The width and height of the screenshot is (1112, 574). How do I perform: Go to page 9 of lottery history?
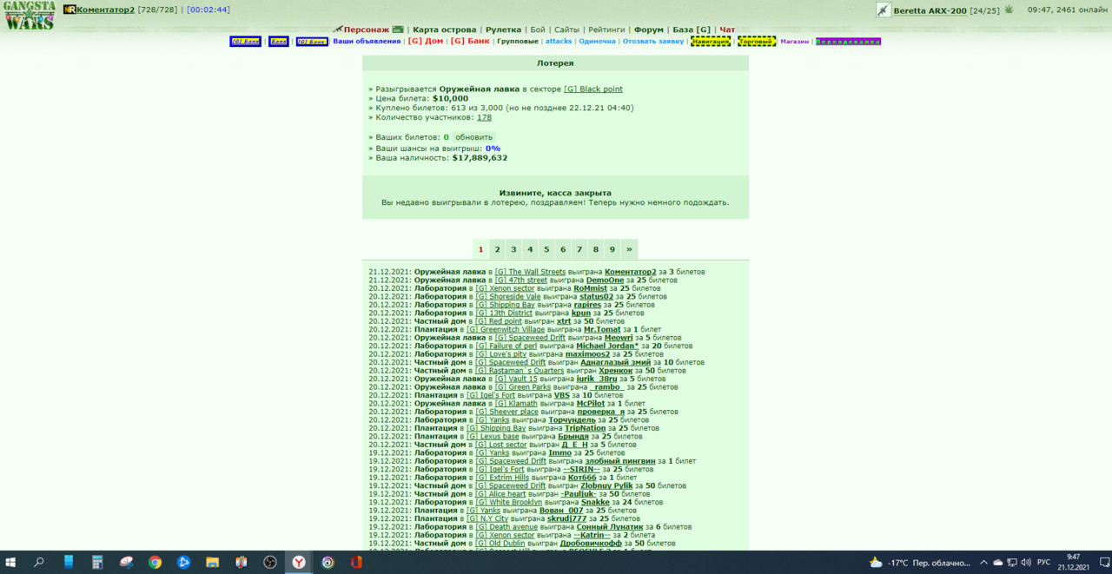612,249
